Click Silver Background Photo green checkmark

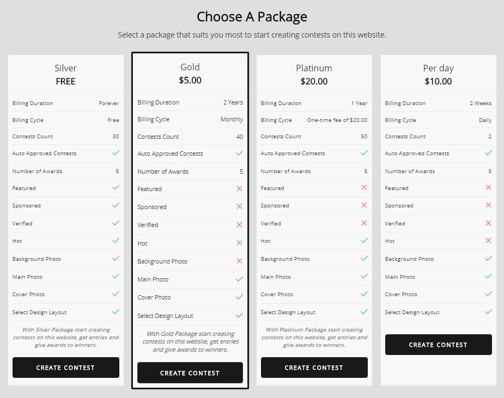click(x=116, y=259)
